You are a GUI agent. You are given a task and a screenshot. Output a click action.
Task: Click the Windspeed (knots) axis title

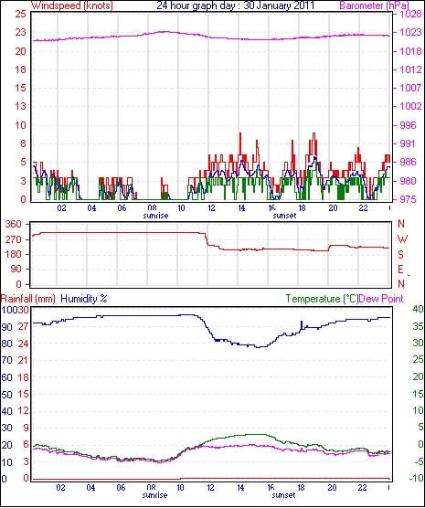click(72, 5)
